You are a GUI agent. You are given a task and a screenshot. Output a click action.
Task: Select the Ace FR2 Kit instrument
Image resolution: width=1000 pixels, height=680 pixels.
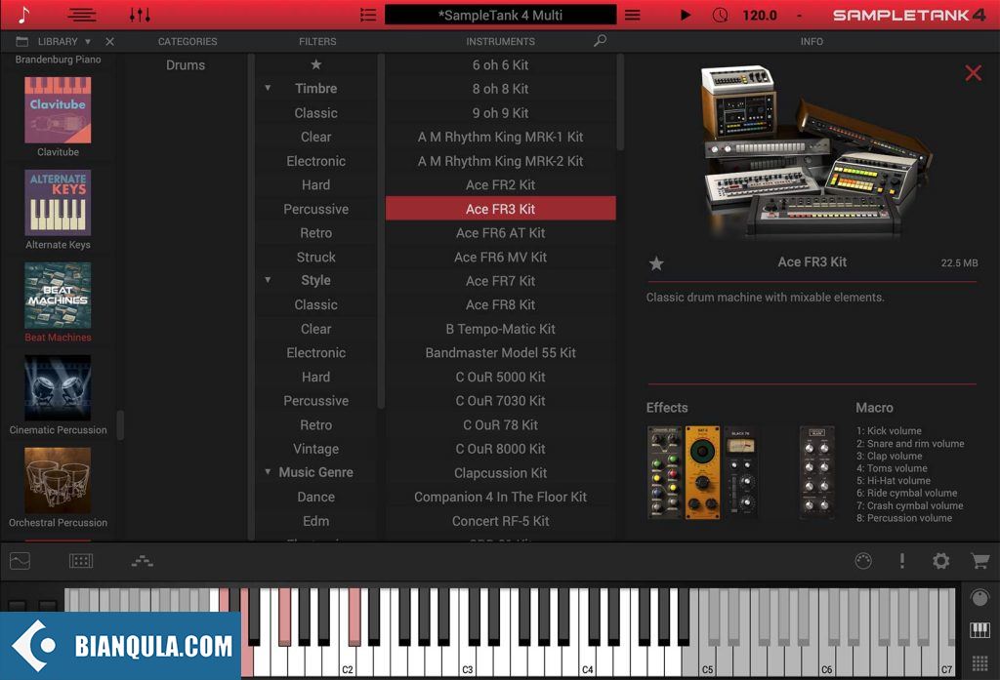point(501,184)
